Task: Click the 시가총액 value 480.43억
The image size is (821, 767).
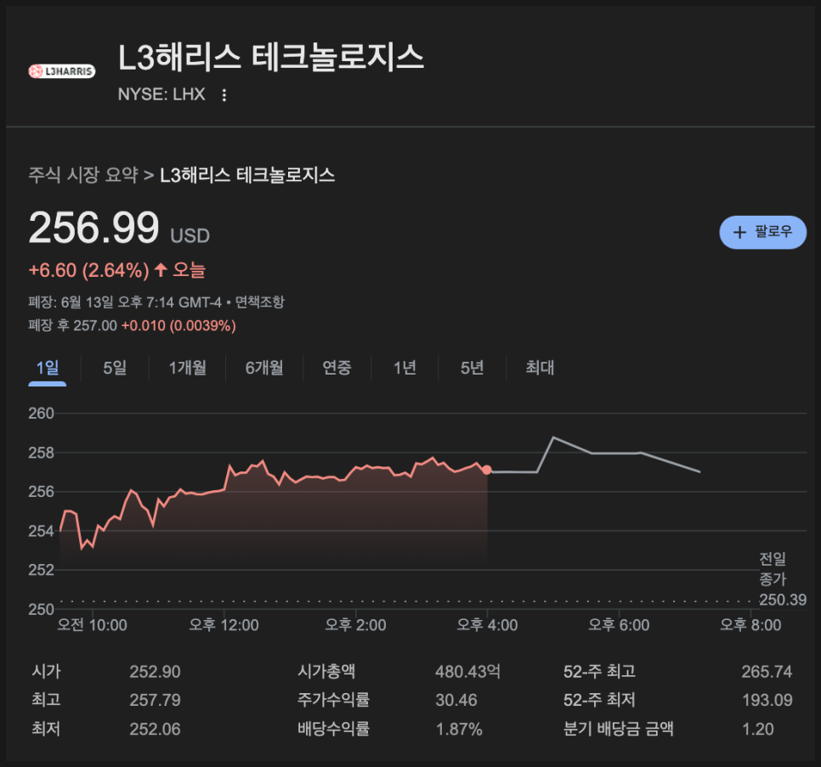Action: point(467,671)
